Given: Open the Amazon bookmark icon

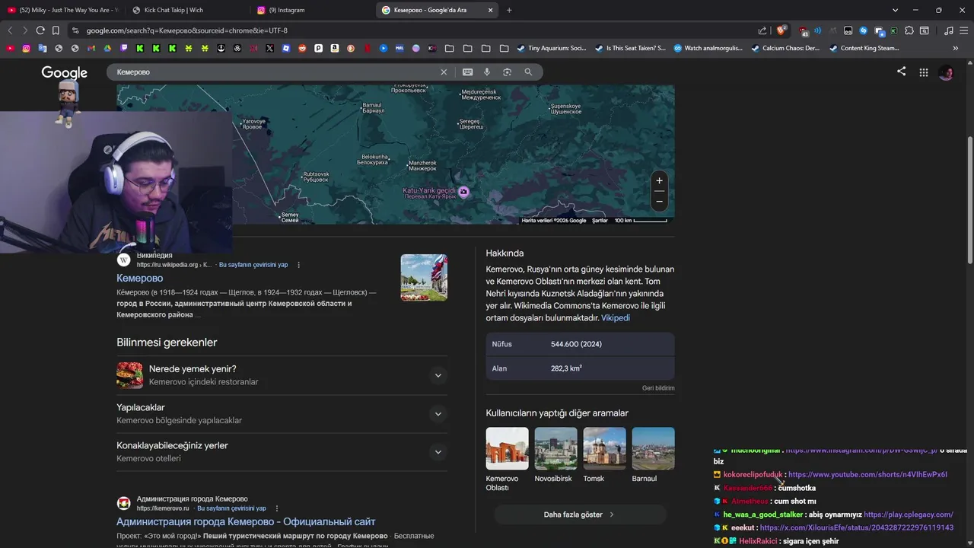Looking at the screenshot, I should [335, 48].
